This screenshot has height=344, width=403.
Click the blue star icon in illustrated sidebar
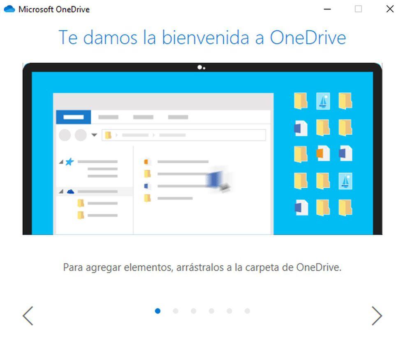coord(69,162)
